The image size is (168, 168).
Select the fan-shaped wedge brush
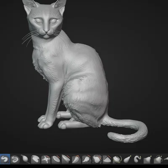[107, 159]
